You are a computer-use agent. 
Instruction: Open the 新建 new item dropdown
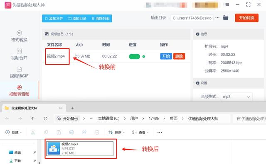(x=14, y=132)
